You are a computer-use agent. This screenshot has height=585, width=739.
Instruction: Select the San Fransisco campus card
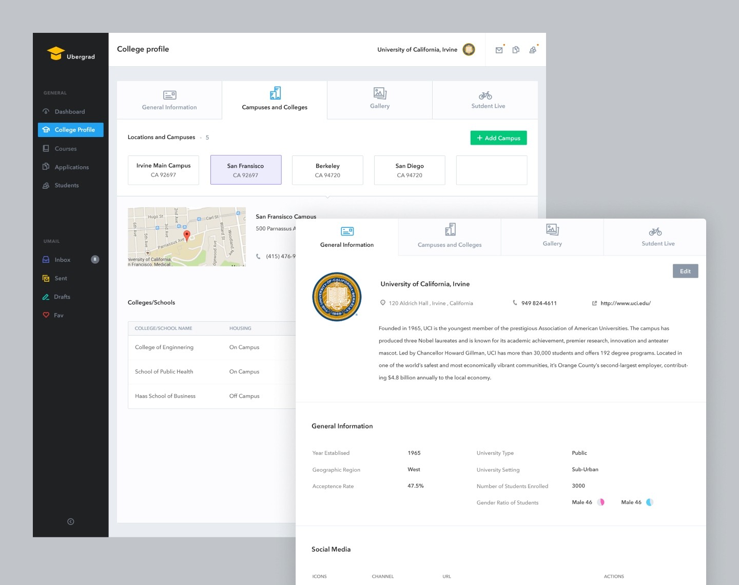pyautogui.click(x=246, y=170)
